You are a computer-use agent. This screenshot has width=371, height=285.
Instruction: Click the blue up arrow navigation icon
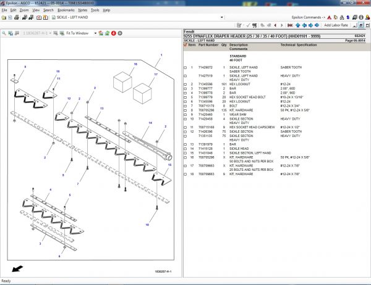point(297,25)
